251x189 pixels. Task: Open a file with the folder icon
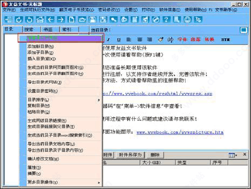pyautogui.click(x=82, y=20)
